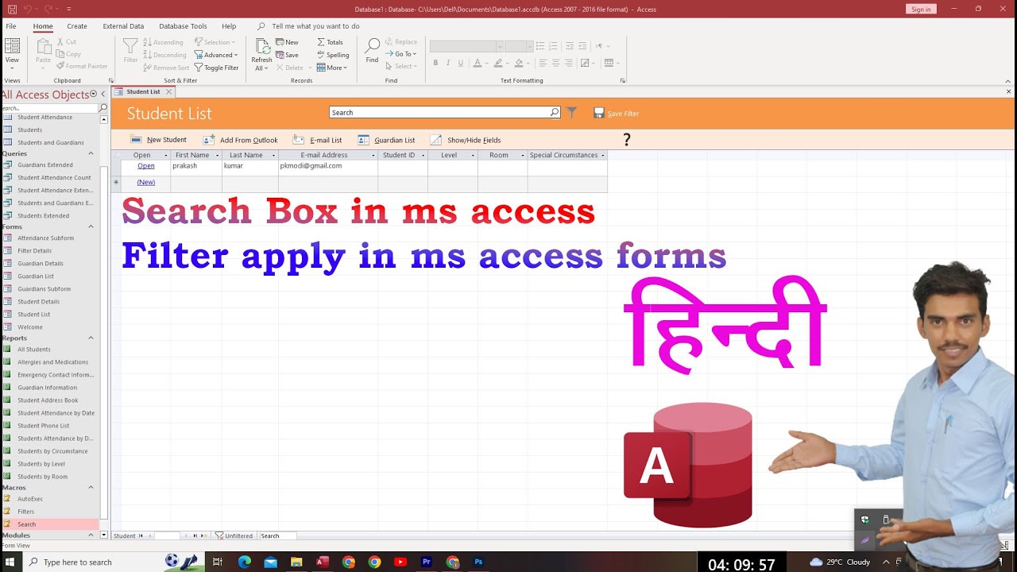Click the (New) record link
Image resolution: width=1017 pixels, height=572 pixels.
click(x=146, y=182)
